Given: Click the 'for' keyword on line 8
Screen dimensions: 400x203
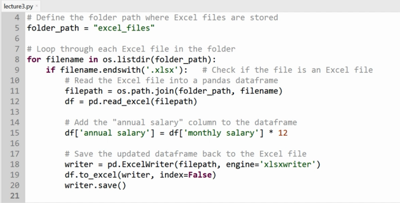Looking at the screenshot, I should point(34,60).
